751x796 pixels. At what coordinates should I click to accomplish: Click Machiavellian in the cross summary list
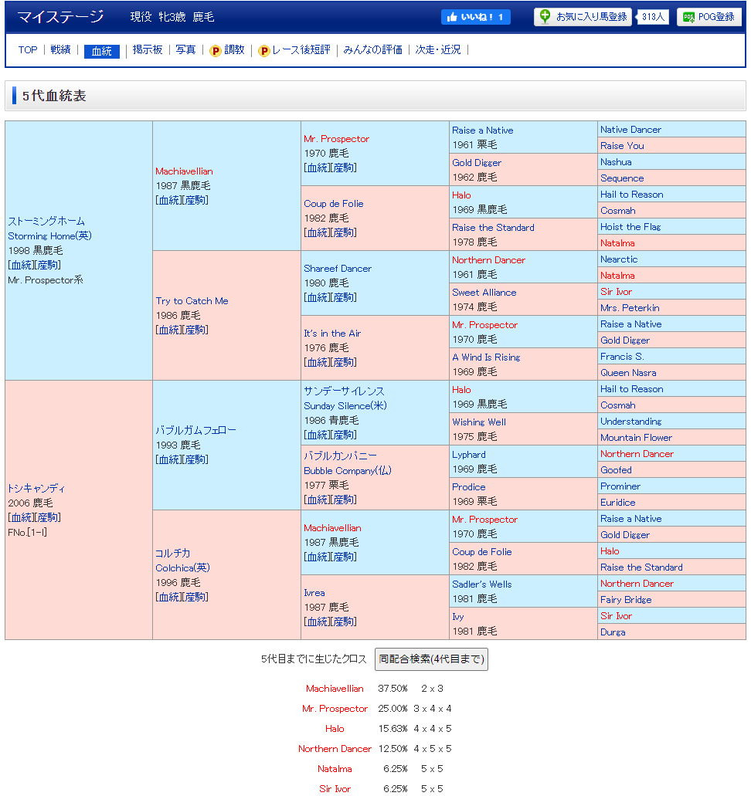[x=335, y=689]
